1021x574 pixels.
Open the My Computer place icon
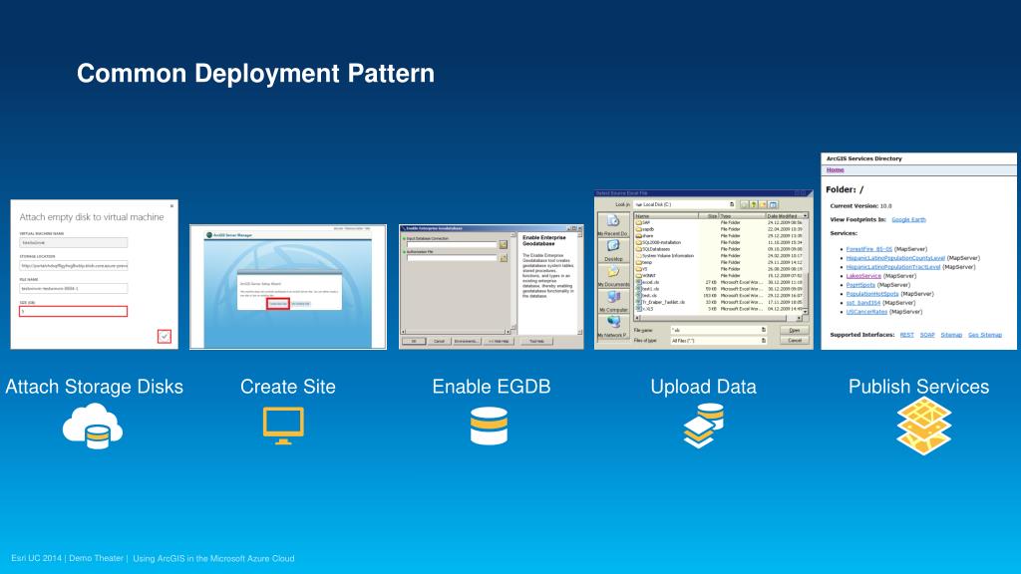pyautogui.click(x=613, y=301)
